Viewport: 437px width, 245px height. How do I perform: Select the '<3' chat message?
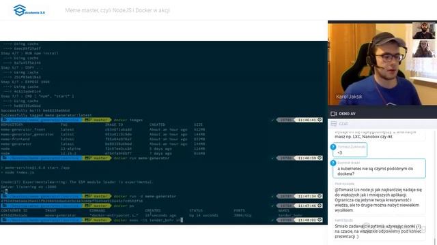pos(350,150)
